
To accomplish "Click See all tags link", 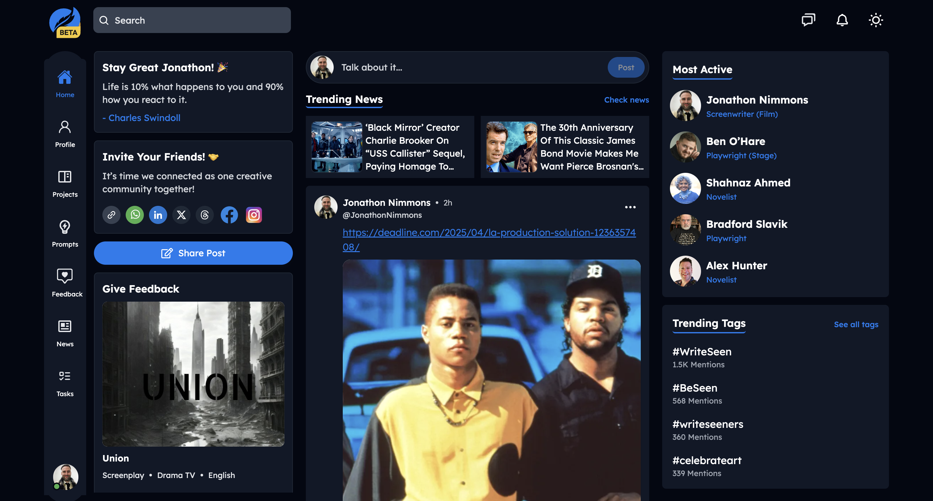I will coord(856,324).
